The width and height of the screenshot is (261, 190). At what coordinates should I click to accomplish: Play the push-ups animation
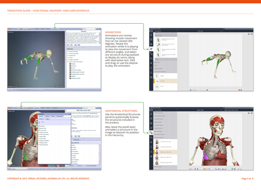point(207,90)
